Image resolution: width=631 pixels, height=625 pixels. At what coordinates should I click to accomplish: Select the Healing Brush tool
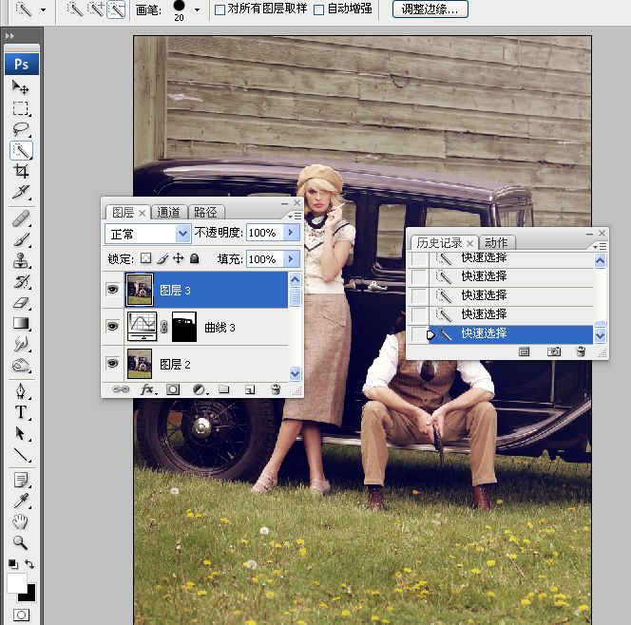[21, 218]
